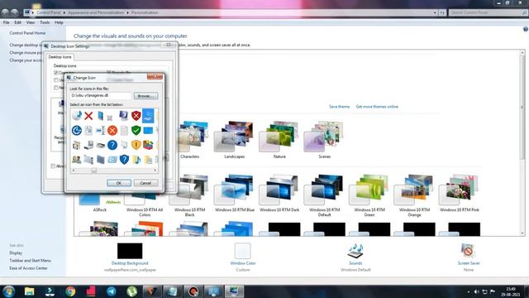Select the orange circle X icon
The height and width of the screenshot is (298, 529).
112,131
